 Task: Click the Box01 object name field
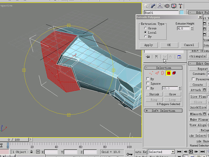[x=161, y=13]
